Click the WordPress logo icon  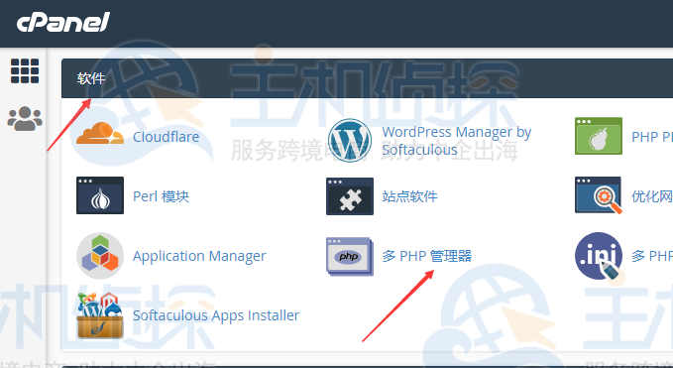(x=350, y=141)
